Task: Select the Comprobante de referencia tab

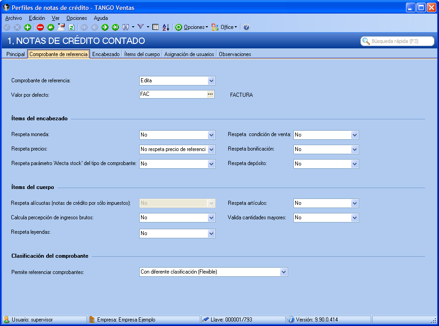Action: click(x=58, y=54)
